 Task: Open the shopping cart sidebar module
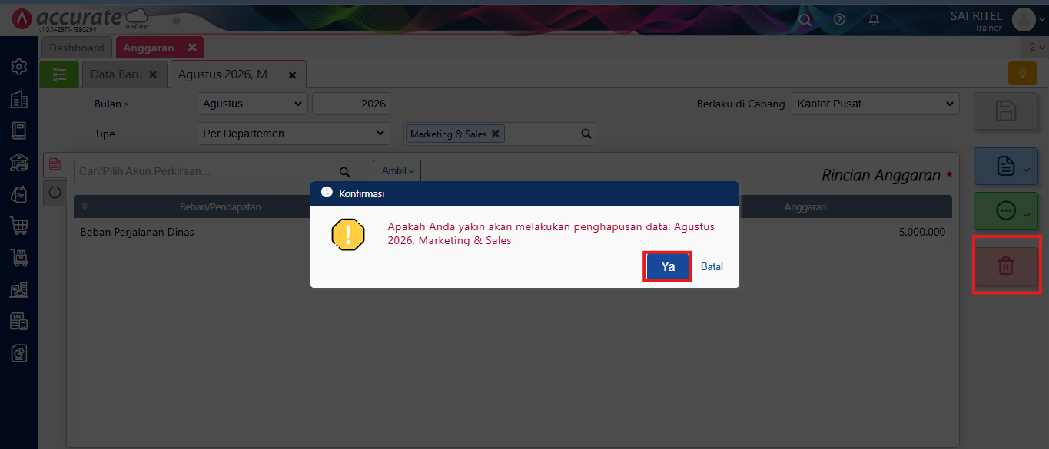pos(19,226)
